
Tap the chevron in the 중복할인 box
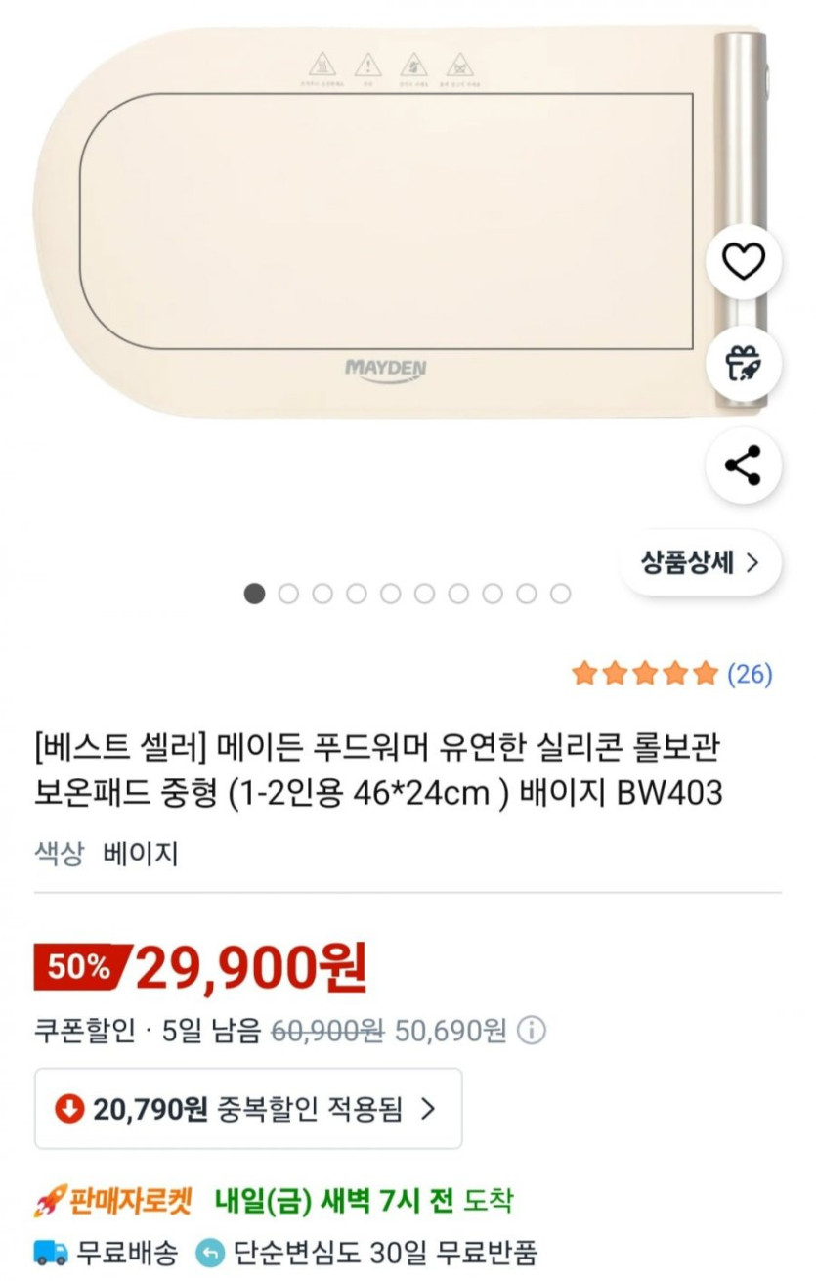427,1108
